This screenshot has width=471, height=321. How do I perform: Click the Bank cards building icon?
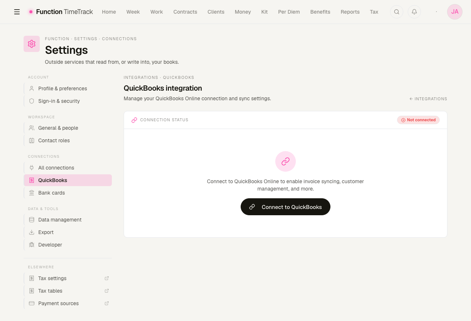(x=32, y=193)
